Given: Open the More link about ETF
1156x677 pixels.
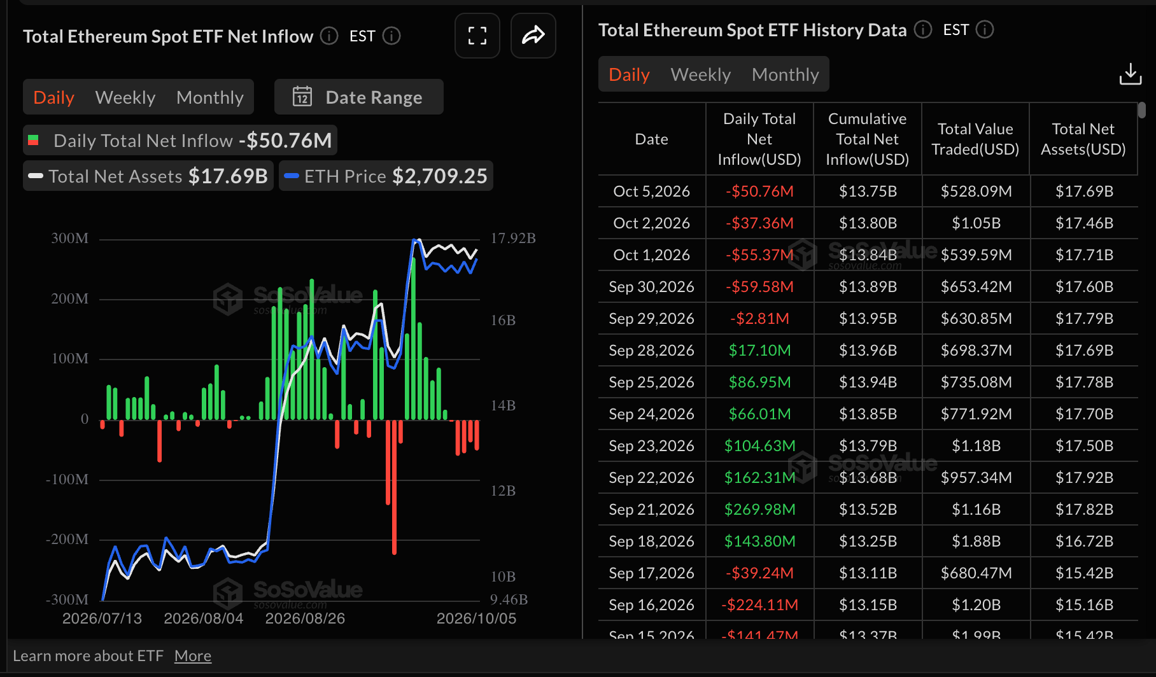Looking at the screenshot, I should pyautogui.click(x=193, y=655).
